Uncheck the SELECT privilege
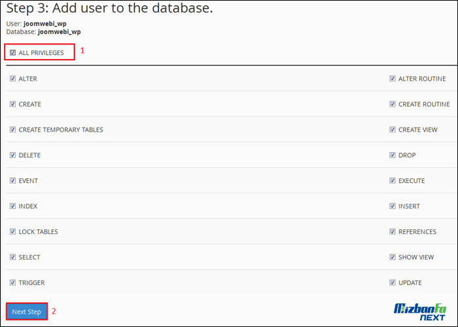 [13, 258]
